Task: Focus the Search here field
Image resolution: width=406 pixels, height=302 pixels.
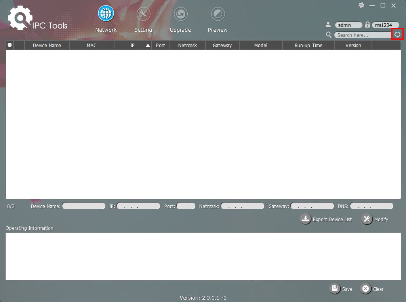Action: [362, 35]
